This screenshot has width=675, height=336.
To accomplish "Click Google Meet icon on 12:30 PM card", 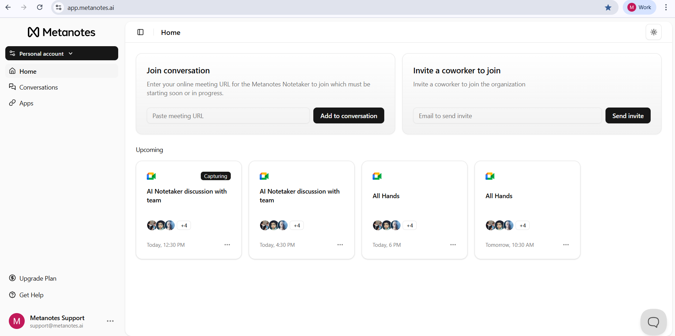I will 151,176.
